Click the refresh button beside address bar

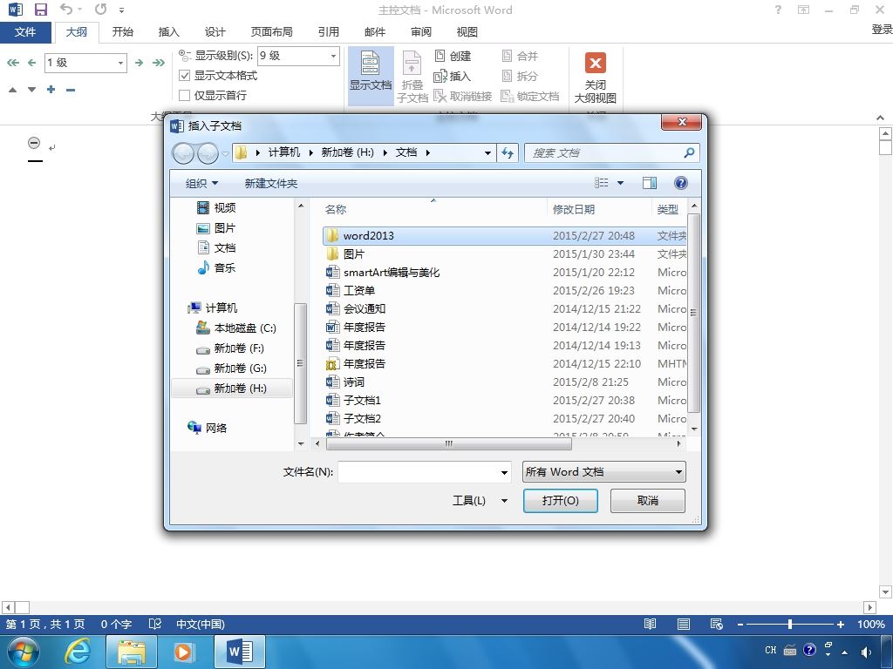508,152
